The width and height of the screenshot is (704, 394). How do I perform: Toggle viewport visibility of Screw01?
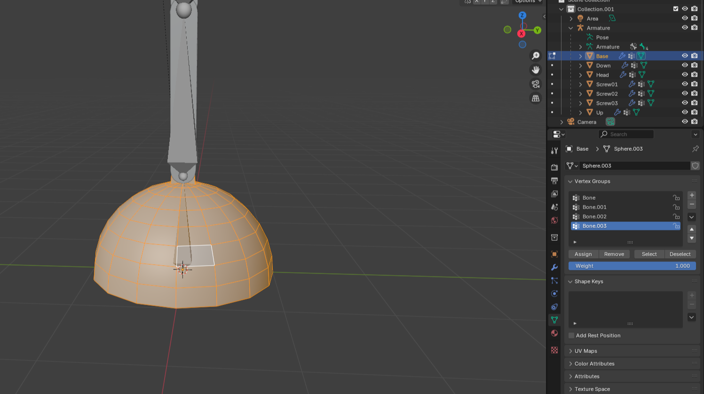click(685, 84)
